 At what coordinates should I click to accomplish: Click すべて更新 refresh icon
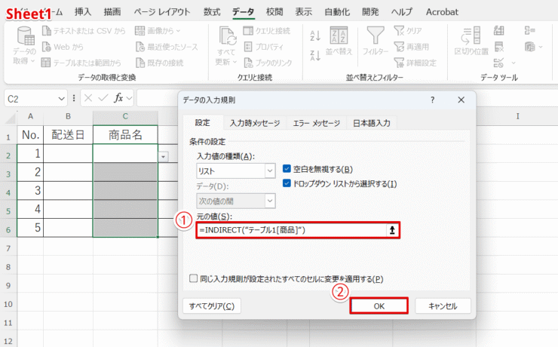pyautogui.click(x=227, y=36)
